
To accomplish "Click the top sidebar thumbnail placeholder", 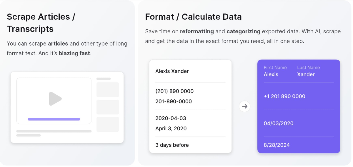I will 108,90.
